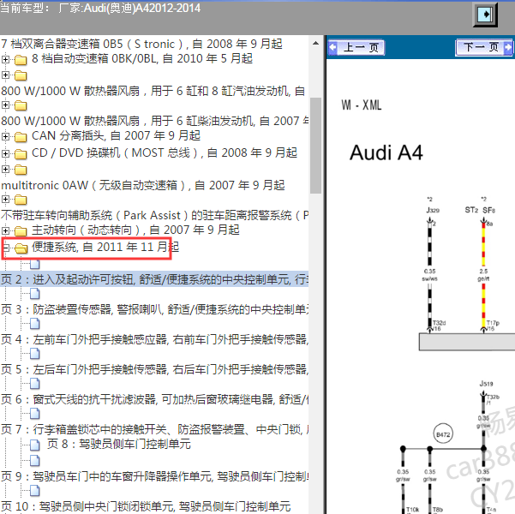Select 800 W/1000 W 散热器风扇 6 缸和 8 缸汽油发动机
This screenshot has height=514, width=515.
pos(153,91)
